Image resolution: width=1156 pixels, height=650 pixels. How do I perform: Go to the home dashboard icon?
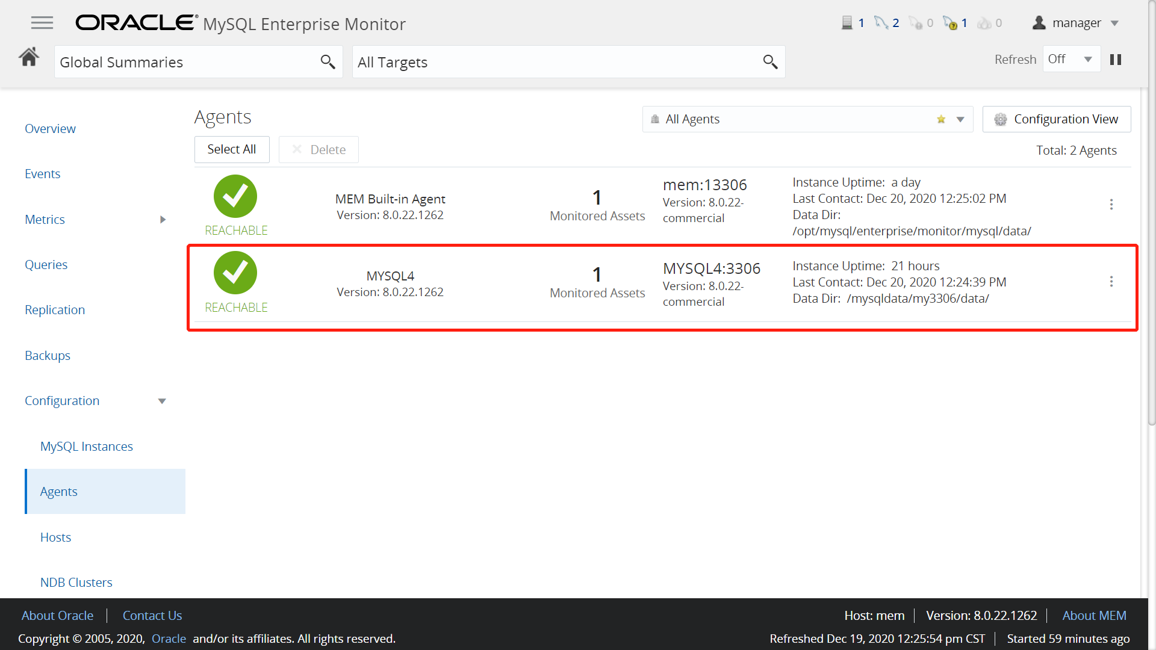pyautogui.click(x=29, y=58)
